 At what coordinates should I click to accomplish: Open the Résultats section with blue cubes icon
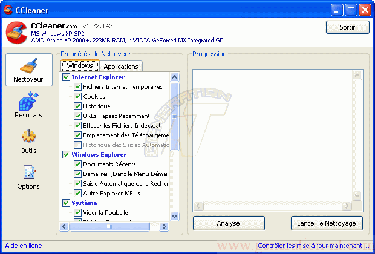[28, 105]
